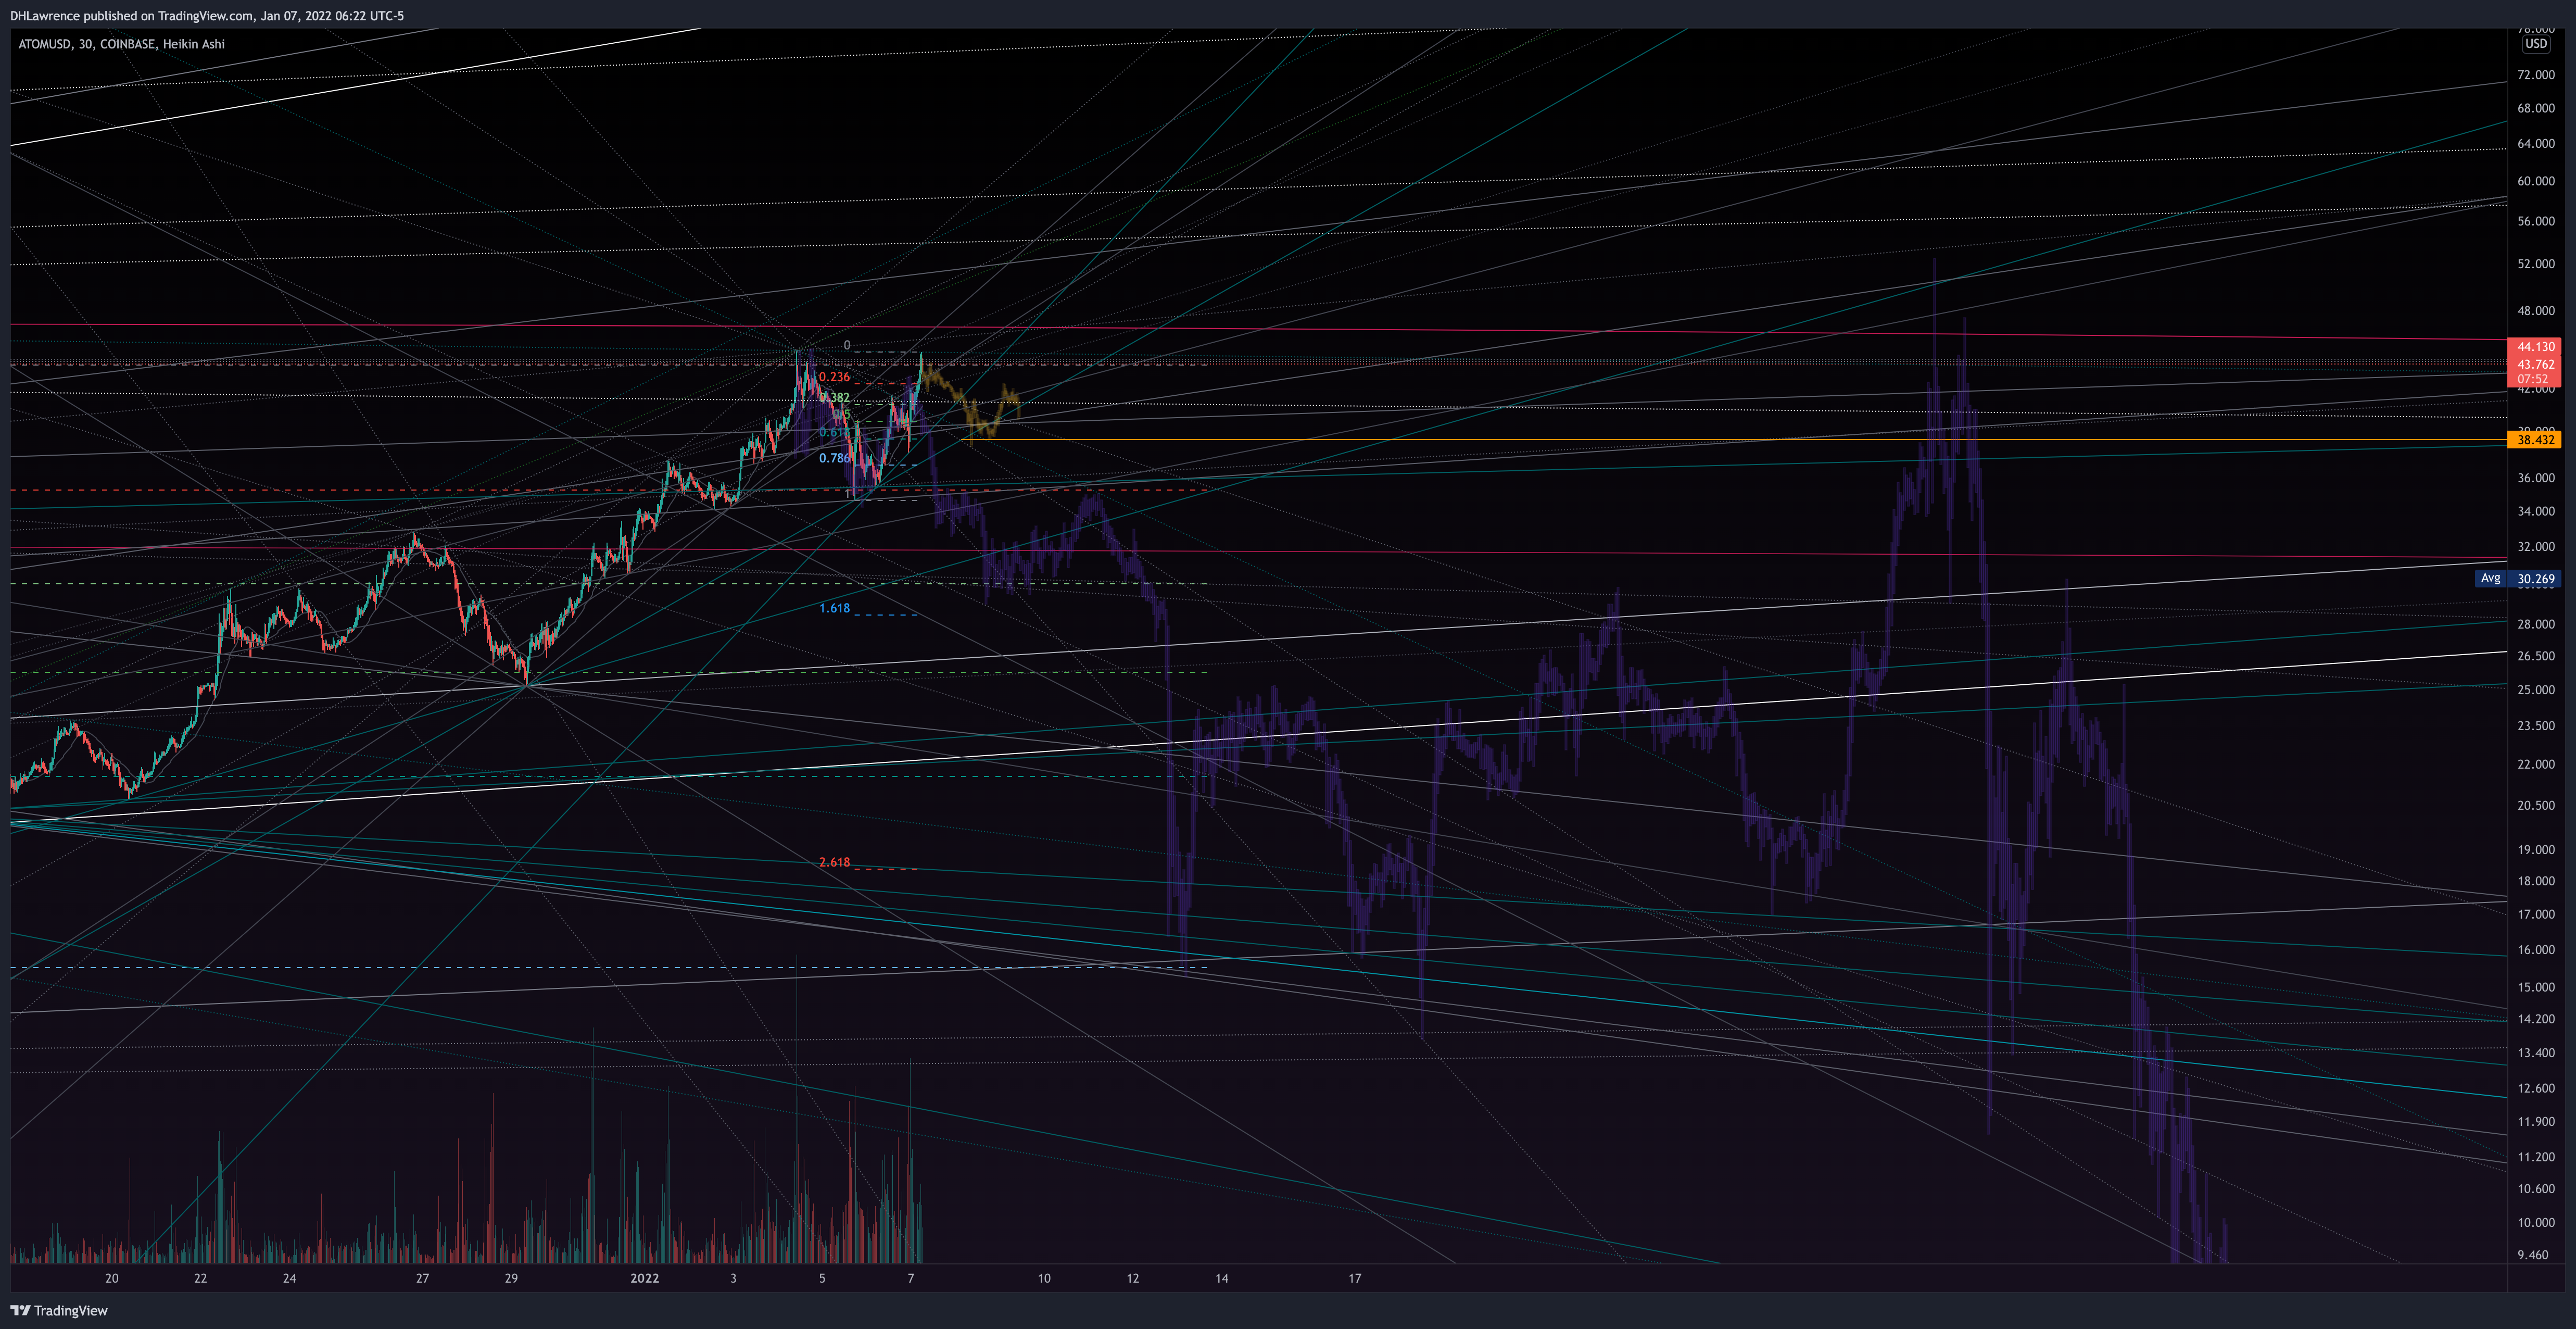Select the 2.618 Fibonacci extension label

tap(834, 862)
